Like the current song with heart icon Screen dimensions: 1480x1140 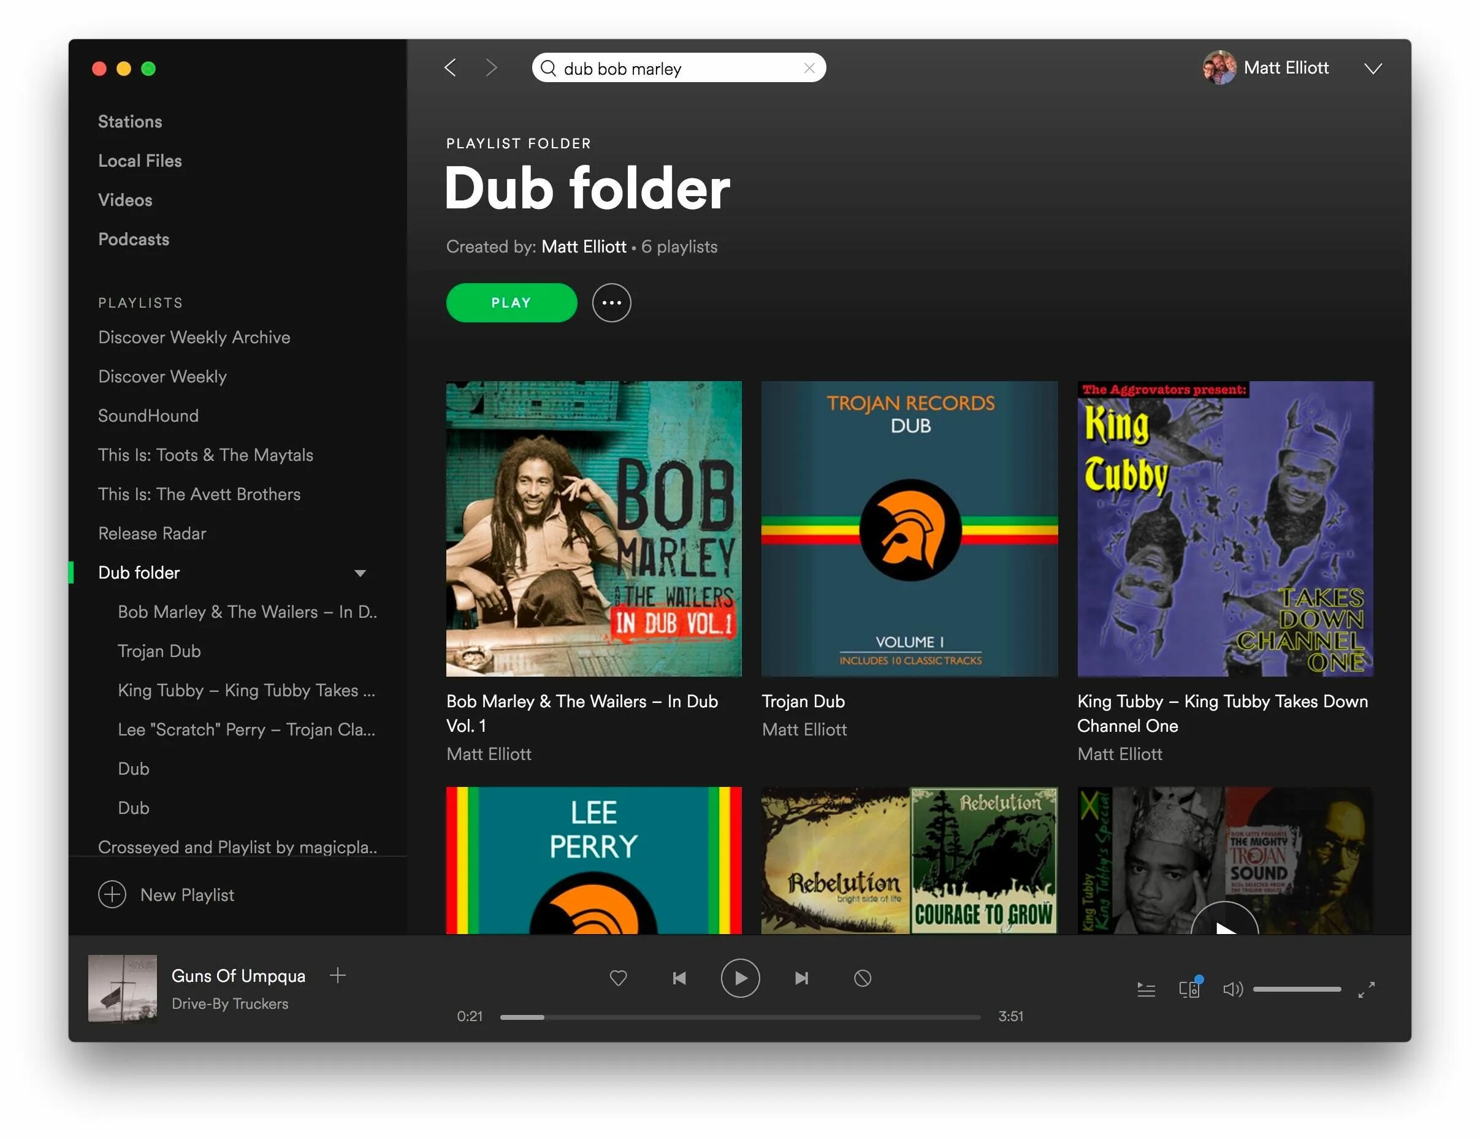(x=618, y=978)
